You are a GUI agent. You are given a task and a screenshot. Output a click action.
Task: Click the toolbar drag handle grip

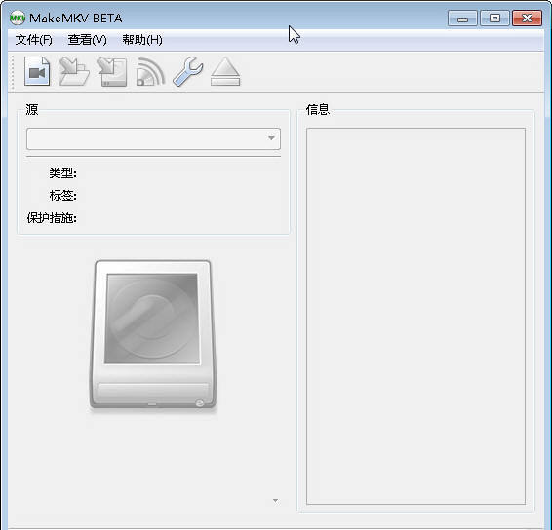[13, 72]
